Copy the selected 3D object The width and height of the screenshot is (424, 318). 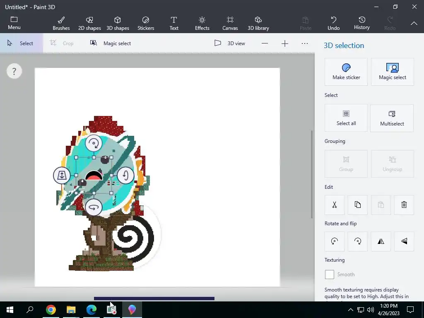coord(357,205)
